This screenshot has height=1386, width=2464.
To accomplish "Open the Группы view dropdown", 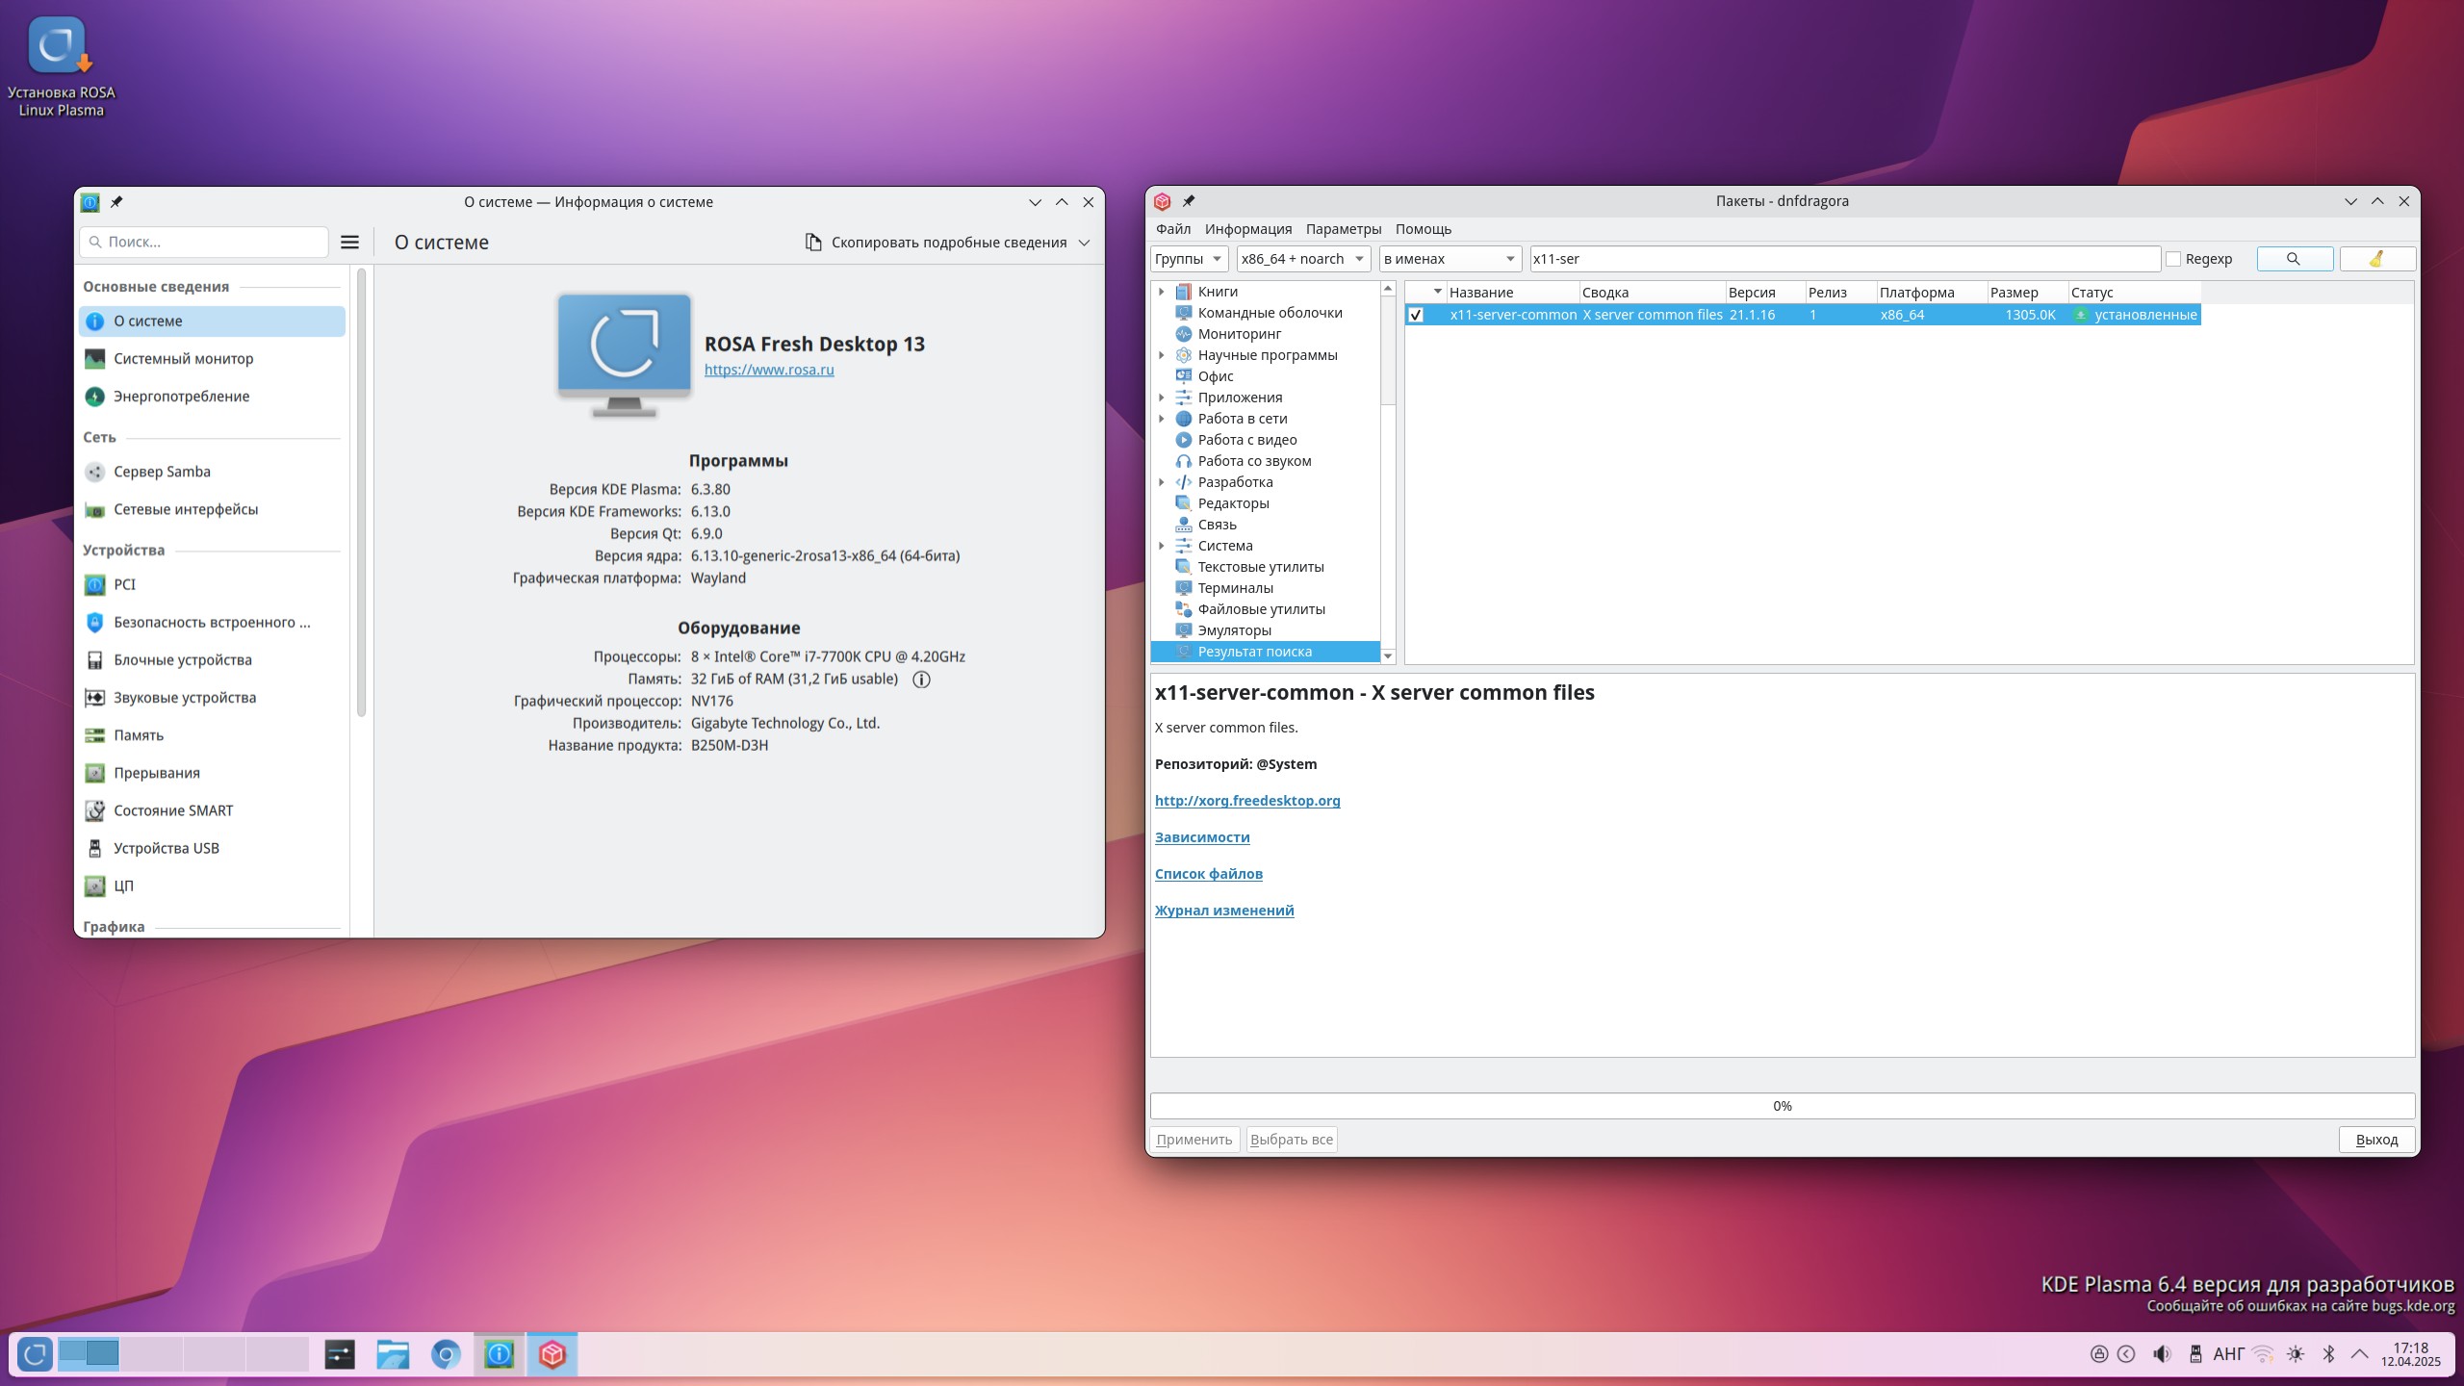I will tap(1189, 259).
